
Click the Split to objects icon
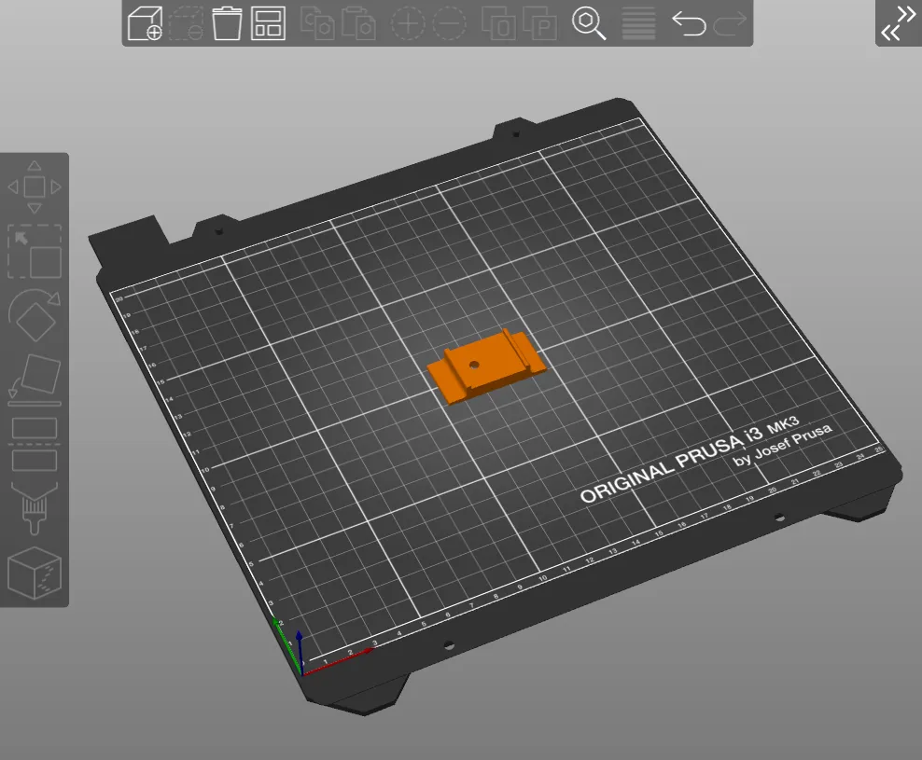click(498, 23)
